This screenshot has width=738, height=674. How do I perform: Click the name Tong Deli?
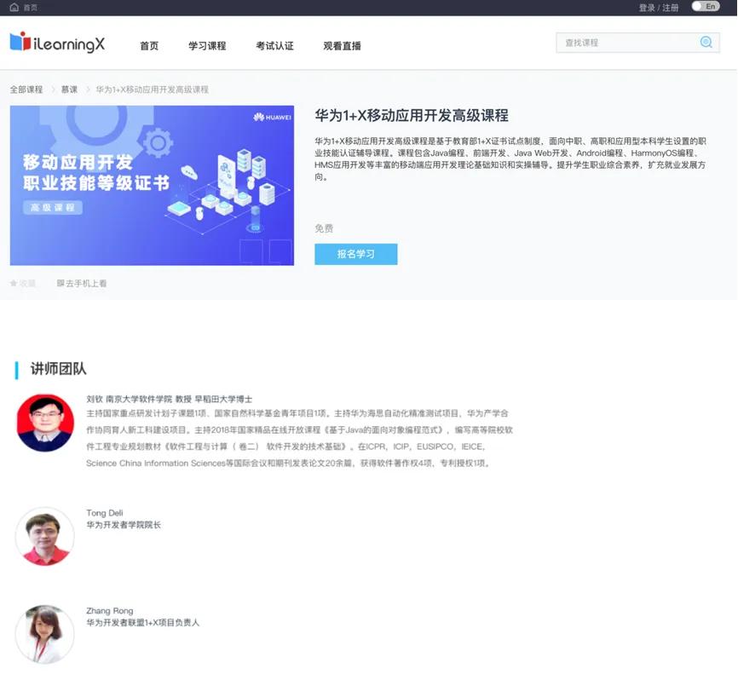105,513
